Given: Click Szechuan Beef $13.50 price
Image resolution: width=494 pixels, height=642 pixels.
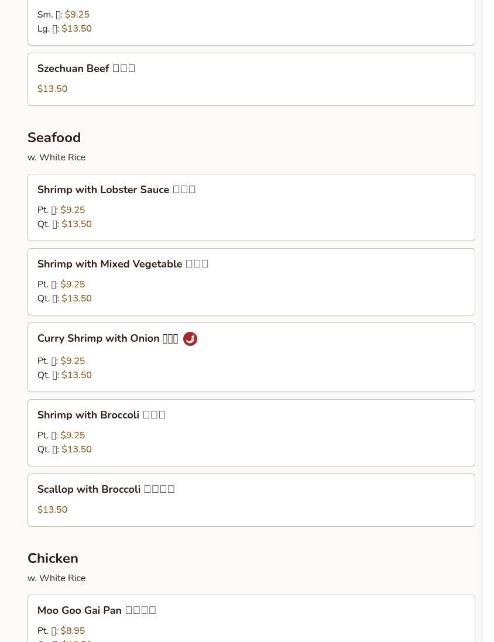Looking at the screenshot, I should pyautogui.click(x=52, y=89).
